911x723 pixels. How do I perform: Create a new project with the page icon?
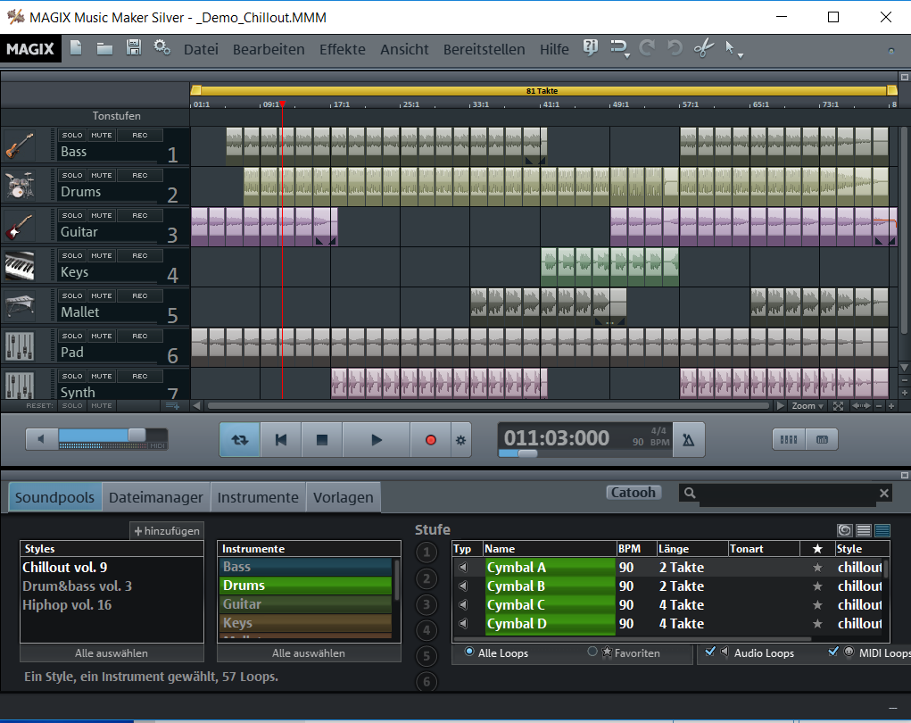tap(76, 47)
